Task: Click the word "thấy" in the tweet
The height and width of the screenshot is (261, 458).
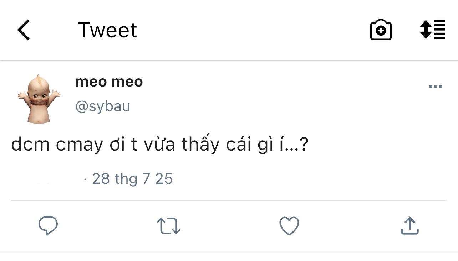Action: (x=200, y=145)
